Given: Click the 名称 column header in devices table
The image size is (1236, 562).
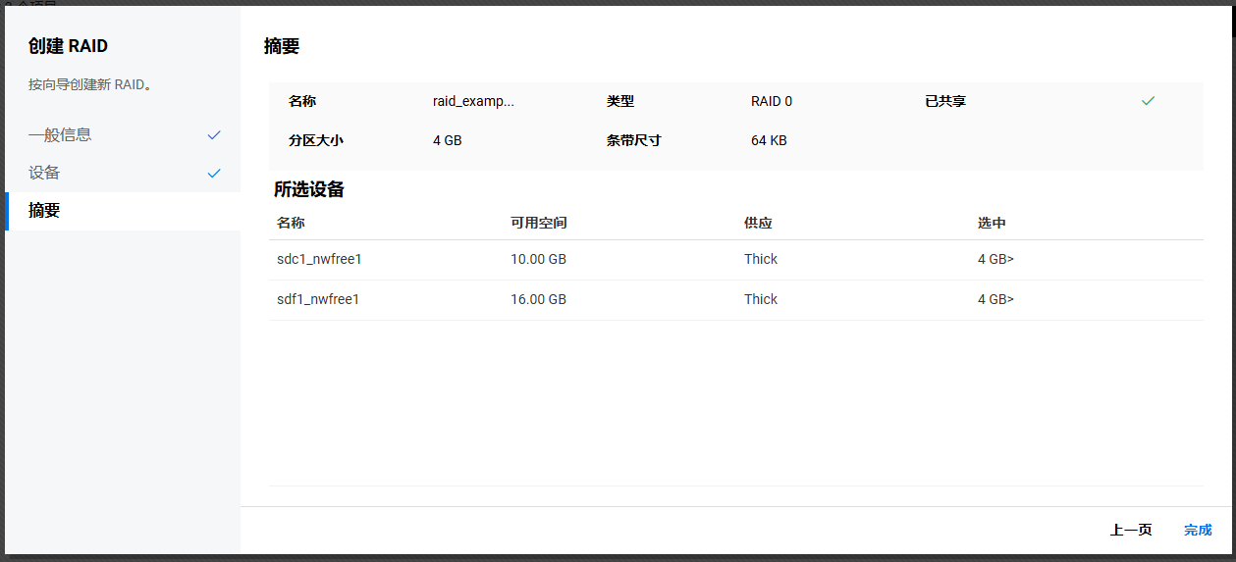Looking at the screenshot, I should click(291, 224).
